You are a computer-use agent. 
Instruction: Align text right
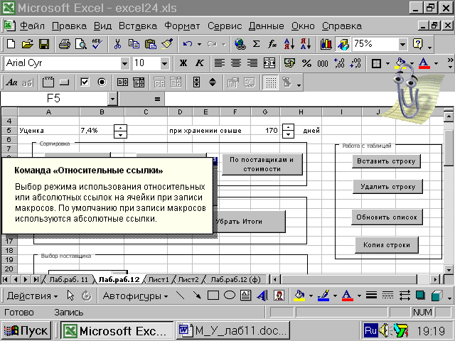coord(252,63)
